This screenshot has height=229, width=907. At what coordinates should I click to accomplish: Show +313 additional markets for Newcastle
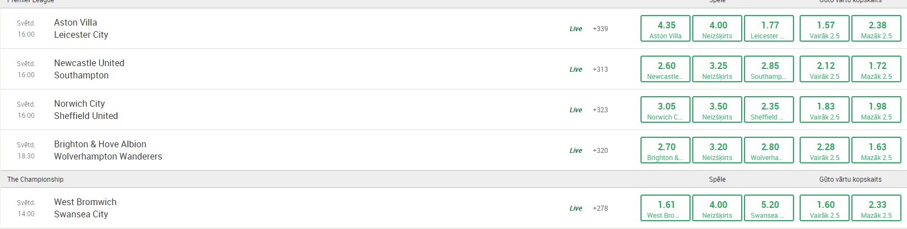pos(600,69)
